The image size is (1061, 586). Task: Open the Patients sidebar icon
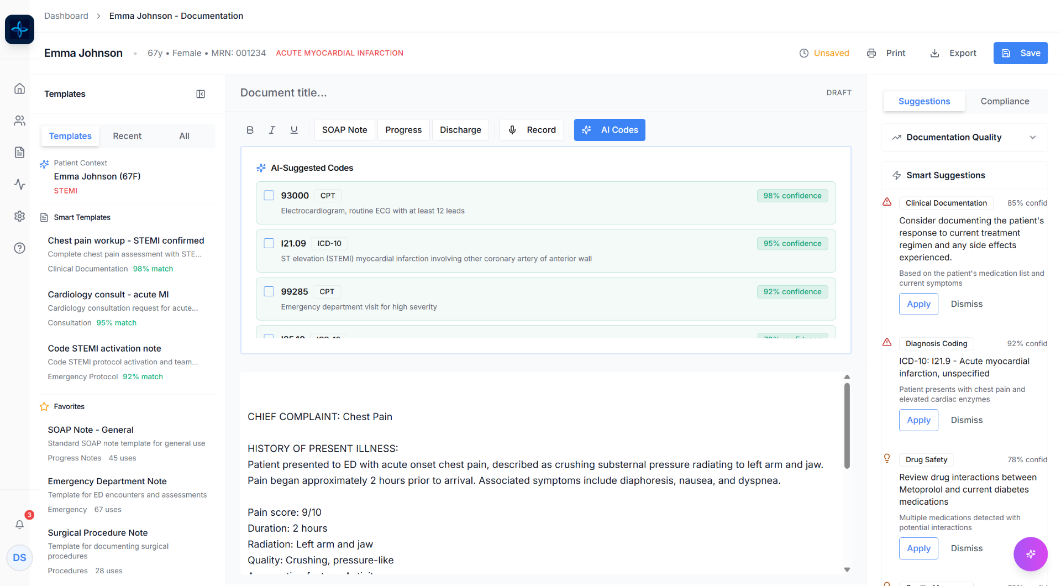[19, 121]
